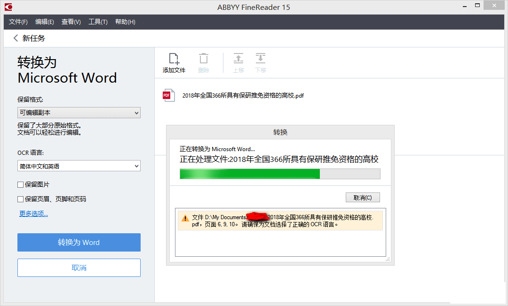Screen dimensions: 508x306
Task: Click the 正在处理文件 progress text line
Action: (x=279, y=159)
